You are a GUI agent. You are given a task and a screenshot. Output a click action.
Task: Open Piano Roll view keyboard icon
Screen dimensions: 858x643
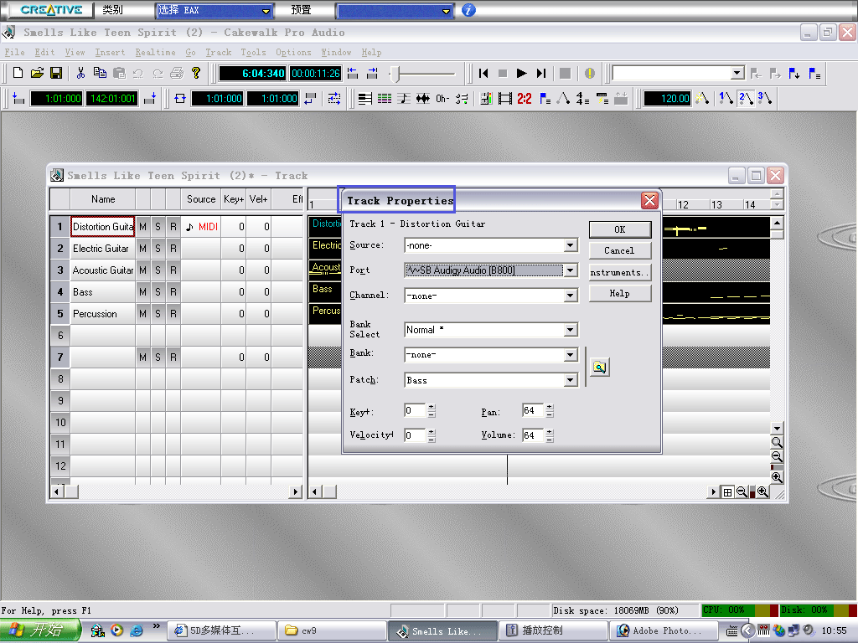[x=365, y=99]
